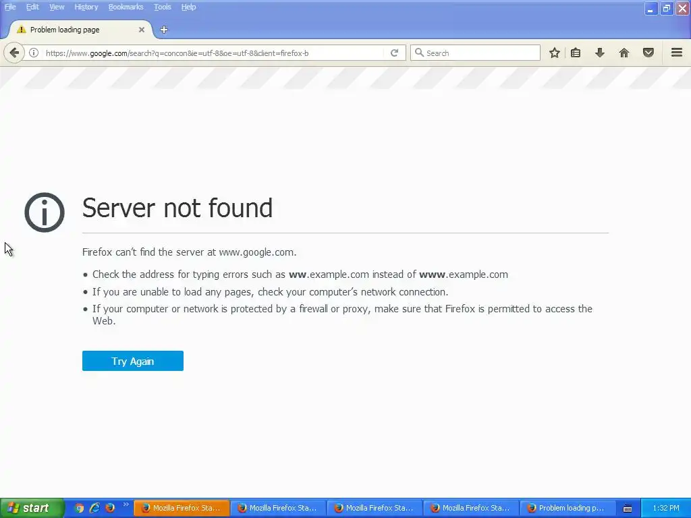The width and height of the screenshot is (691, 518).
Task: Open a new tab with plus icon
Action: click(x=164, y=30)
